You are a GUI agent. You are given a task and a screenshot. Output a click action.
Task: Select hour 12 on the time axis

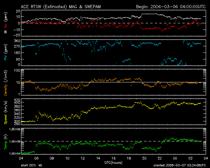(x=83, y=158)
